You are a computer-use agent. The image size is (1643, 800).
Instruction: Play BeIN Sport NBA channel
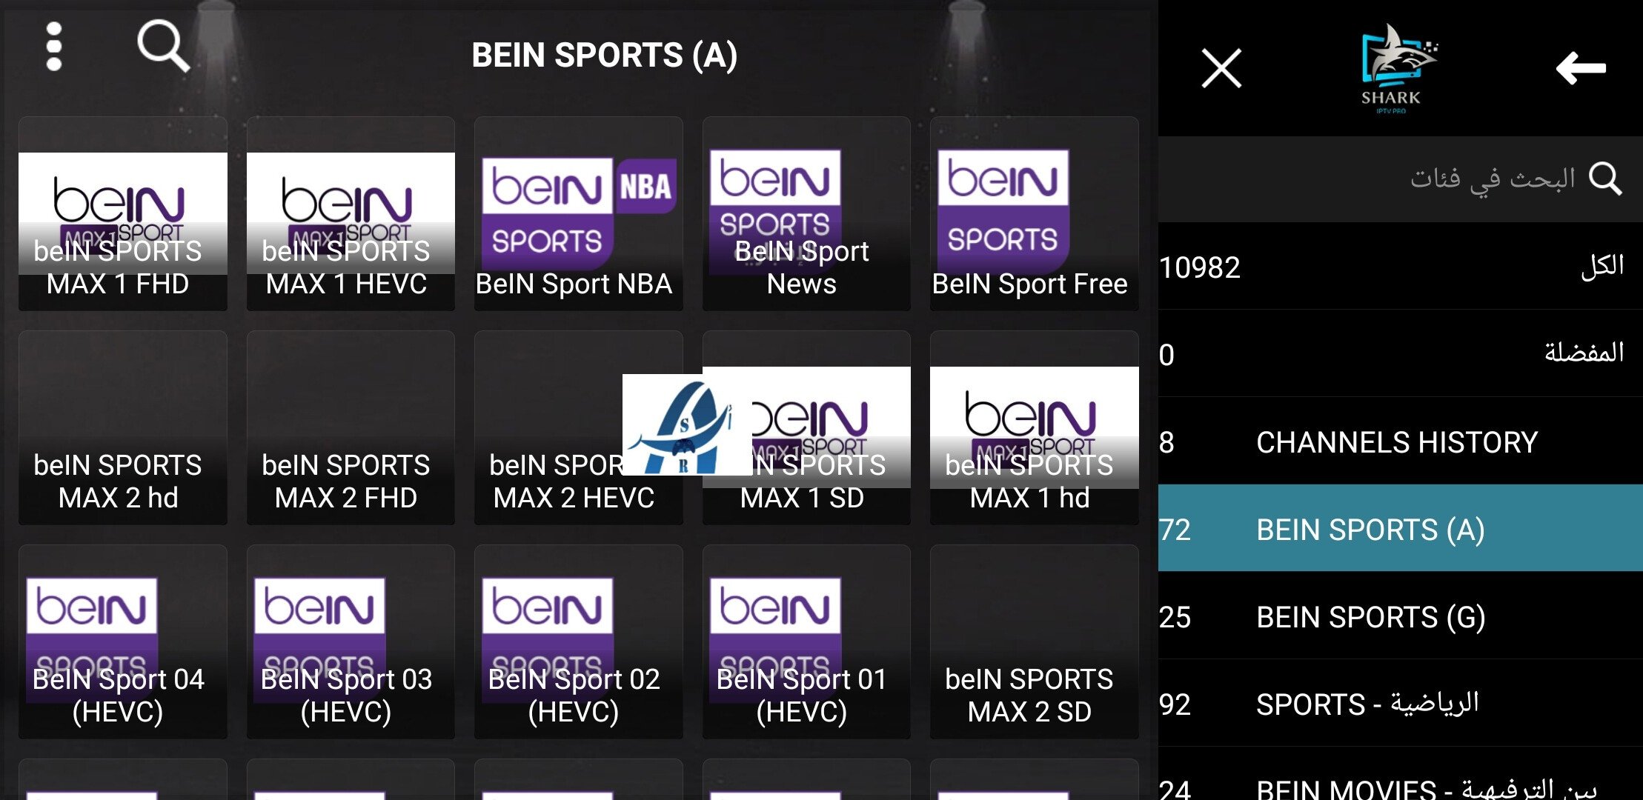(578, 213)
